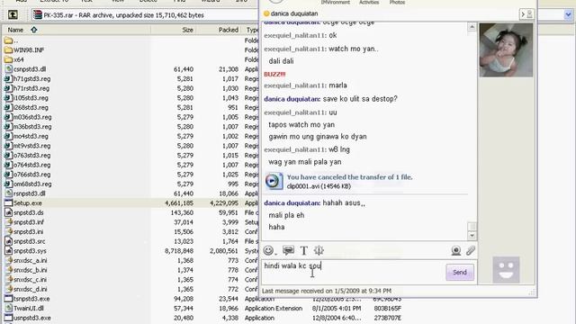Click the danica duquiatan status icon
Image resolution: width=576 pixels, height=324 pixels.
[266, 13]
